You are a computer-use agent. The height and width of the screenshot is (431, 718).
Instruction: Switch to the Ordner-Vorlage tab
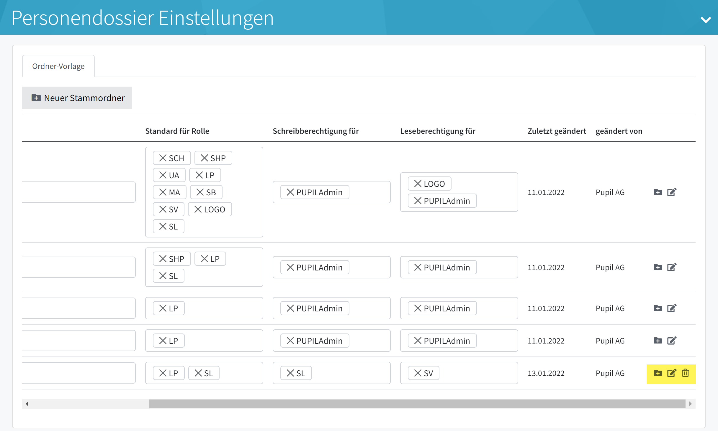58,66
